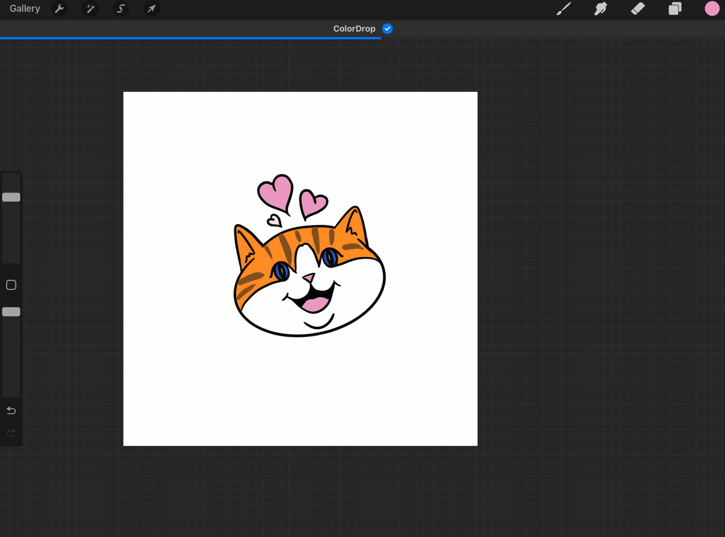Activate the Transform arrow tool
Viewport: 725px width, 537px height.
coord(151,9)
